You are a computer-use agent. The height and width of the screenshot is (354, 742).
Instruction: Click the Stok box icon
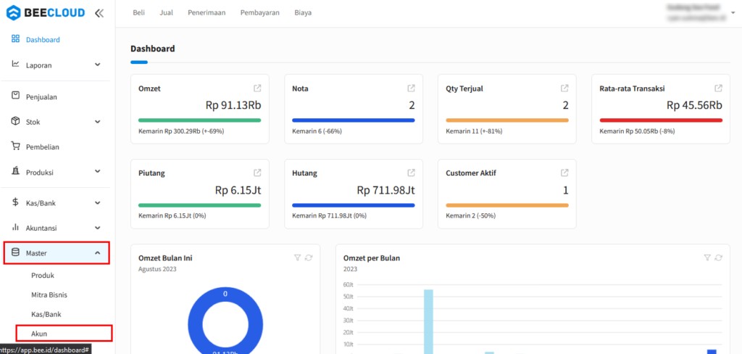[16, 121]
